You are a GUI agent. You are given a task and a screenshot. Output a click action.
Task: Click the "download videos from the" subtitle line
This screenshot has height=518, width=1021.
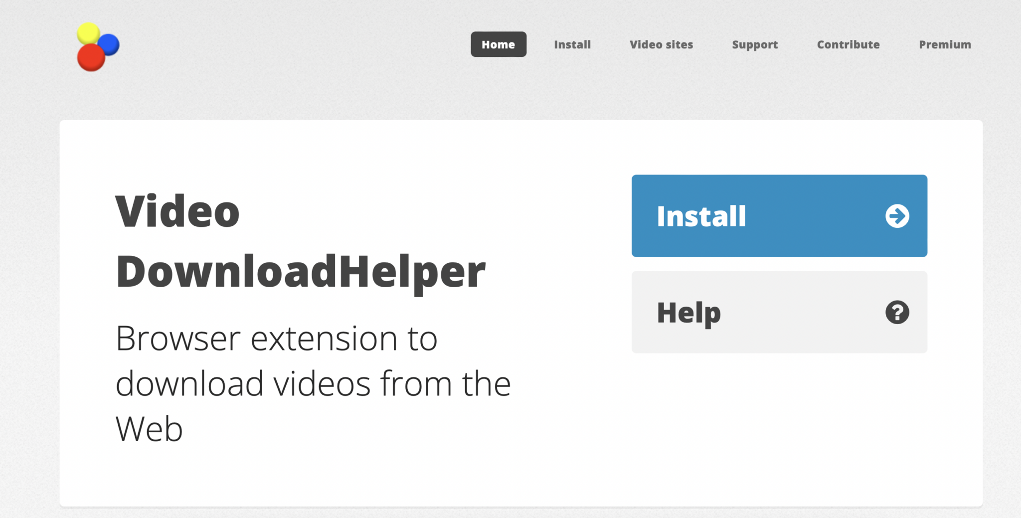point(313,384)
